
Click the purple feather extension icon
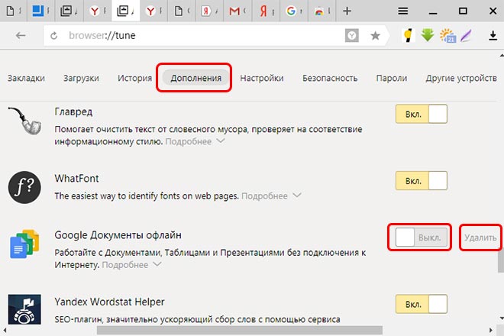pos(466,35)
